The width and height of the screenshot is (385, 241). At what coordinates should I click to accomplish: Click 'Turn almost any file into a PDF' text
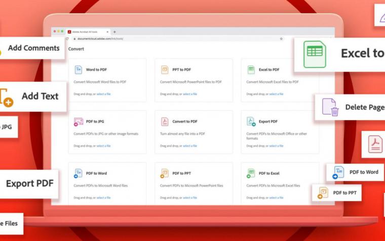point(182,134)
